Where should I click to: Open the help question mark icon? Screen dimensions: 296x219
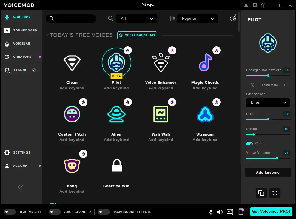[264, 5]
